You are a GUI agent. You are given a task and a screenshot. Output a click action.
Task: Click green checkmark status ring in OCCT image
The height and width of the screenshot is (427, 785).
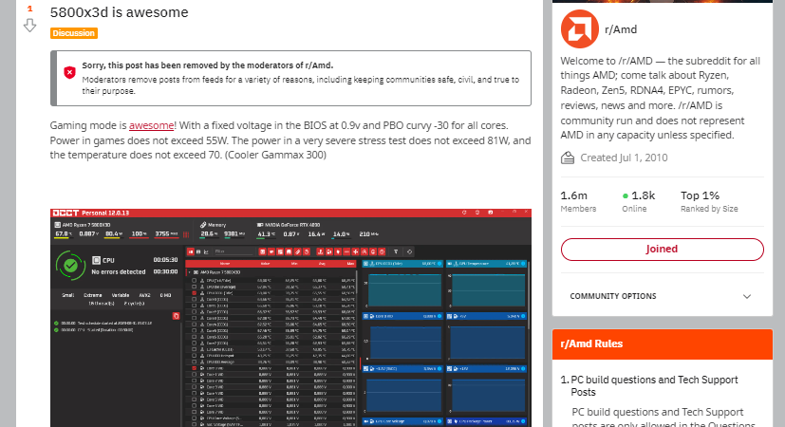click(70, 266)
